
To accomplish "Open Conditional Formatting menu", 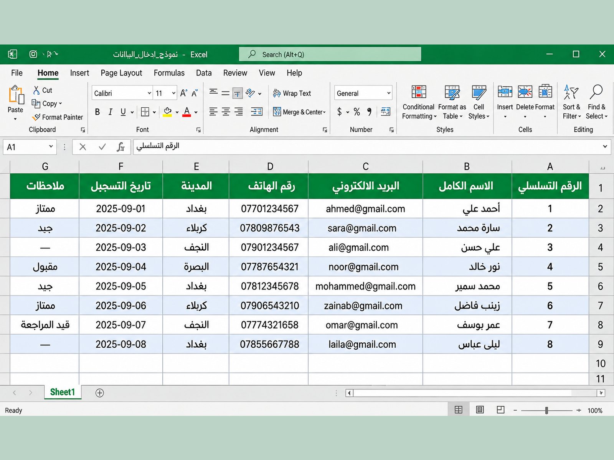I will click(419, 103).
